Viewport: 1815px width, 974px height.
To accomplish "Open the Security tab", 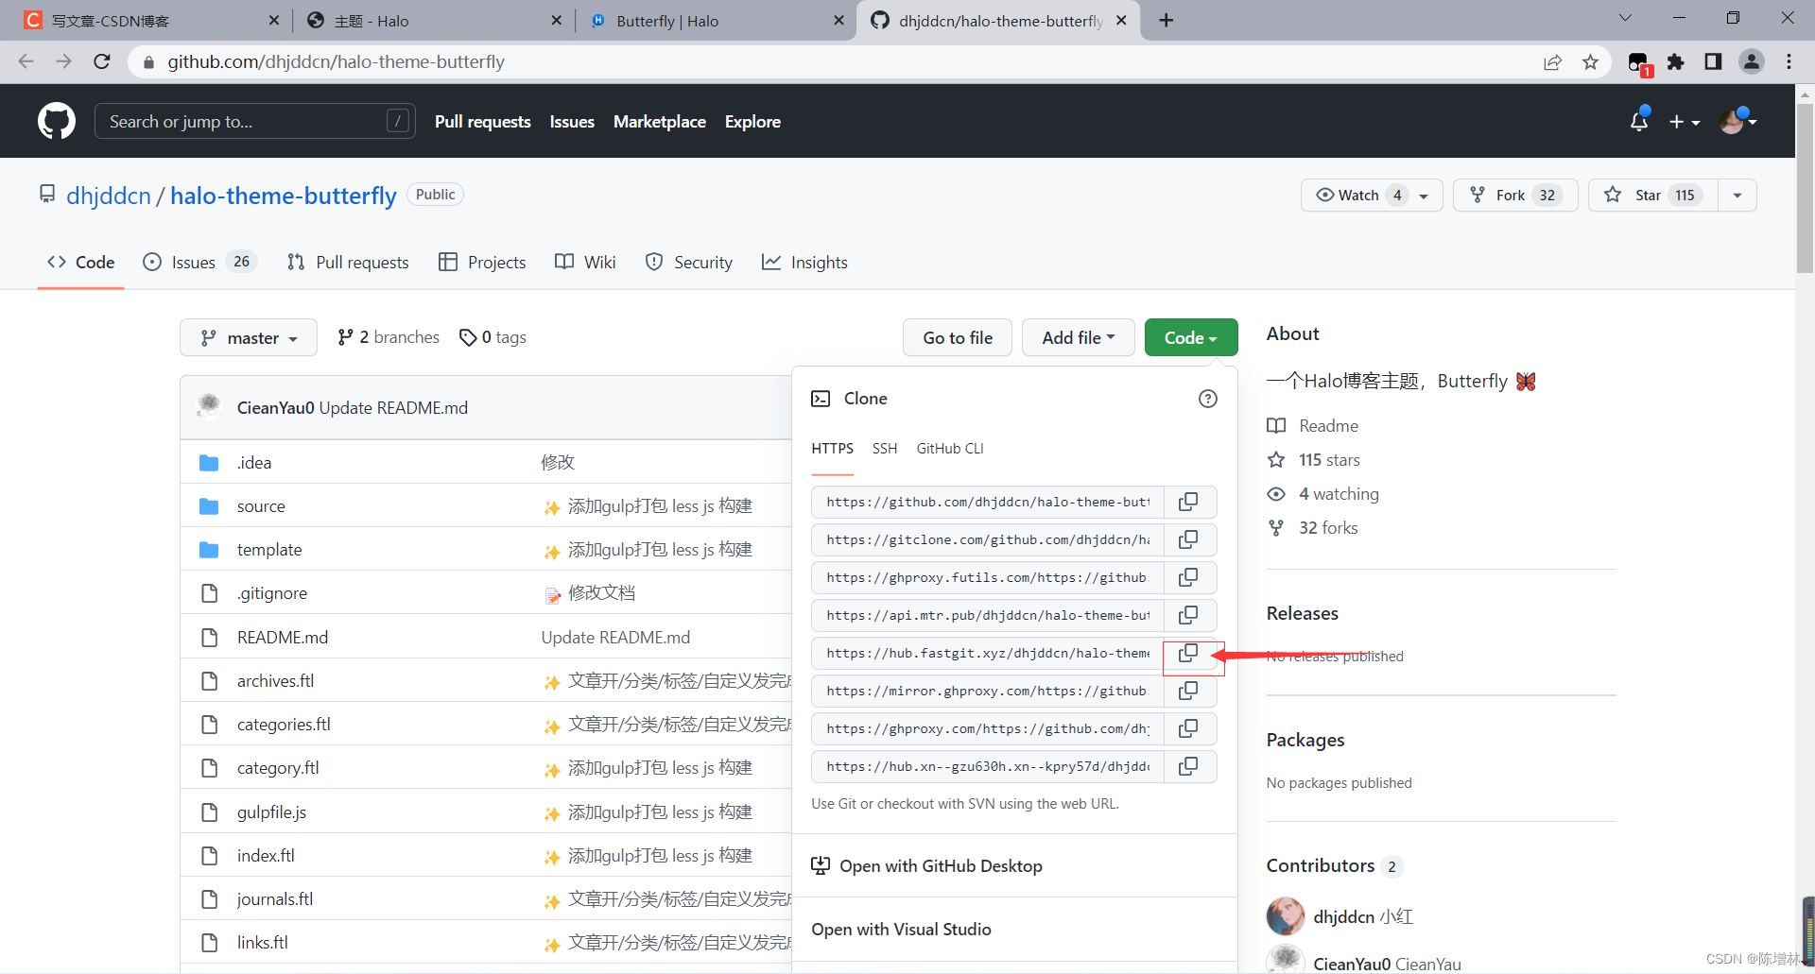I will (x=689, y=262).
